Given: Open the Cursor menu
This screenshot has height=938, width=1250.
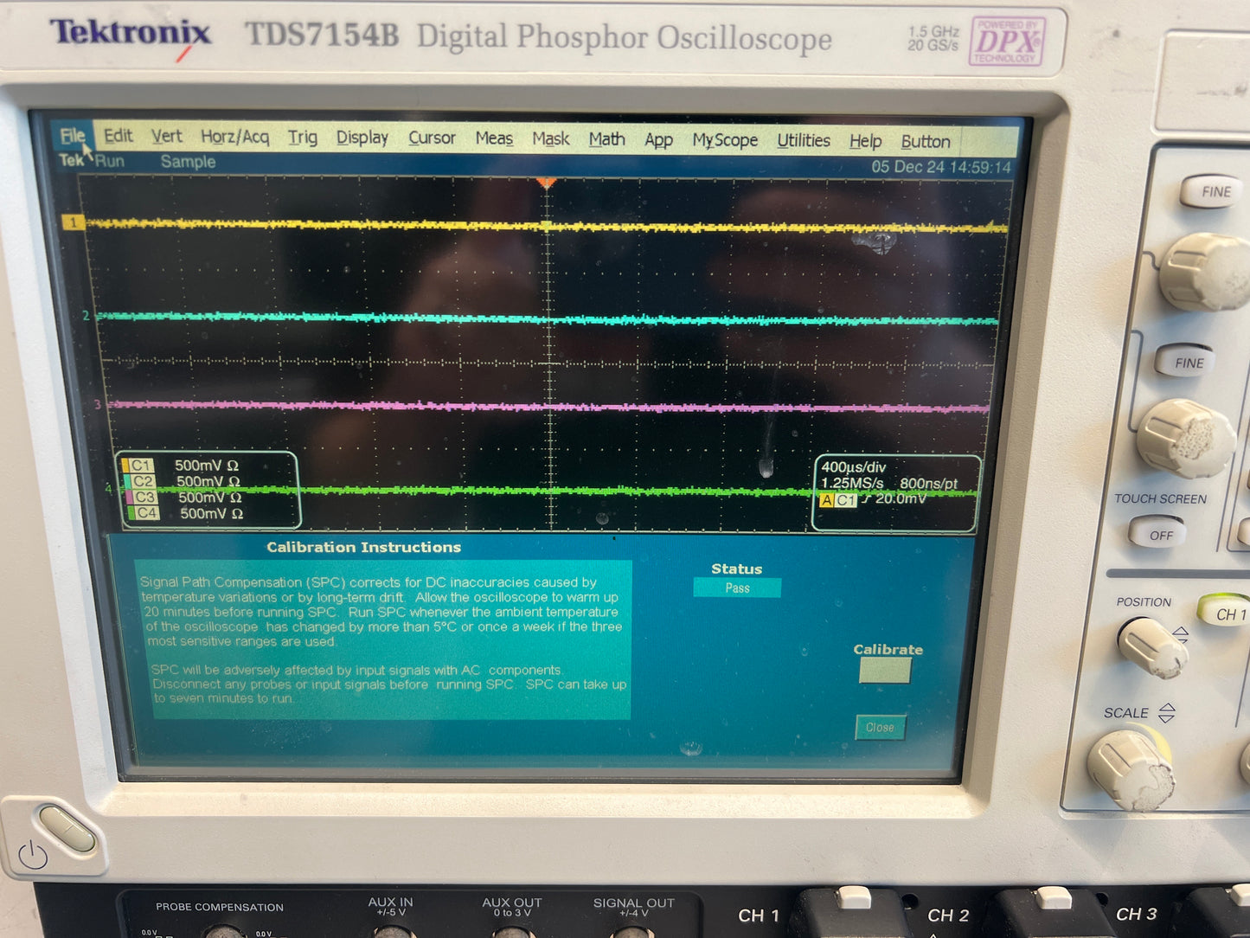Looking at the screenshot, I should 432,138.
